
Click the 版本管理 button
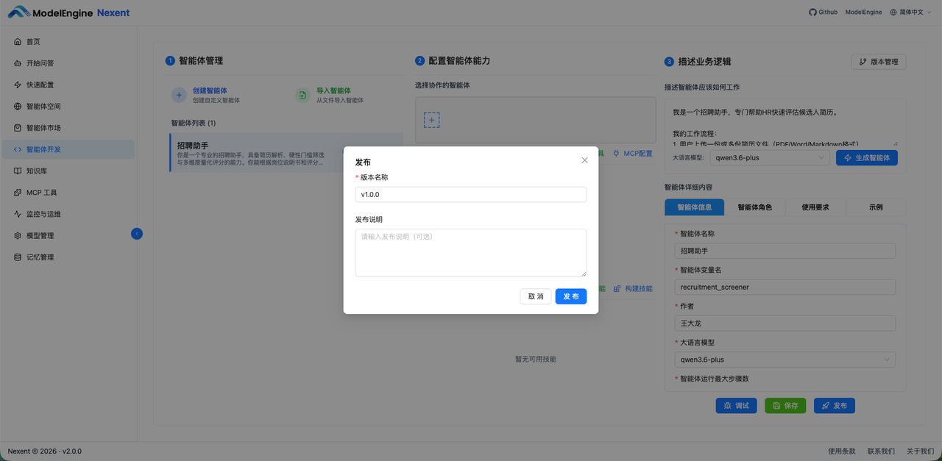879,61
